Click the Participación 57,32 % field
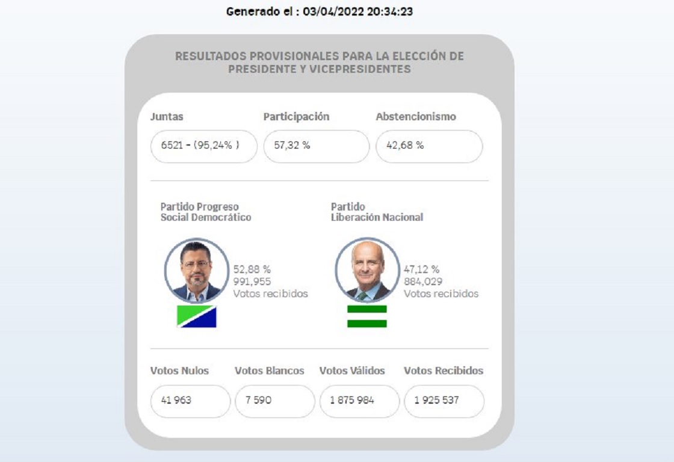This screenshot has height=462, width=674. pos(316,146)
